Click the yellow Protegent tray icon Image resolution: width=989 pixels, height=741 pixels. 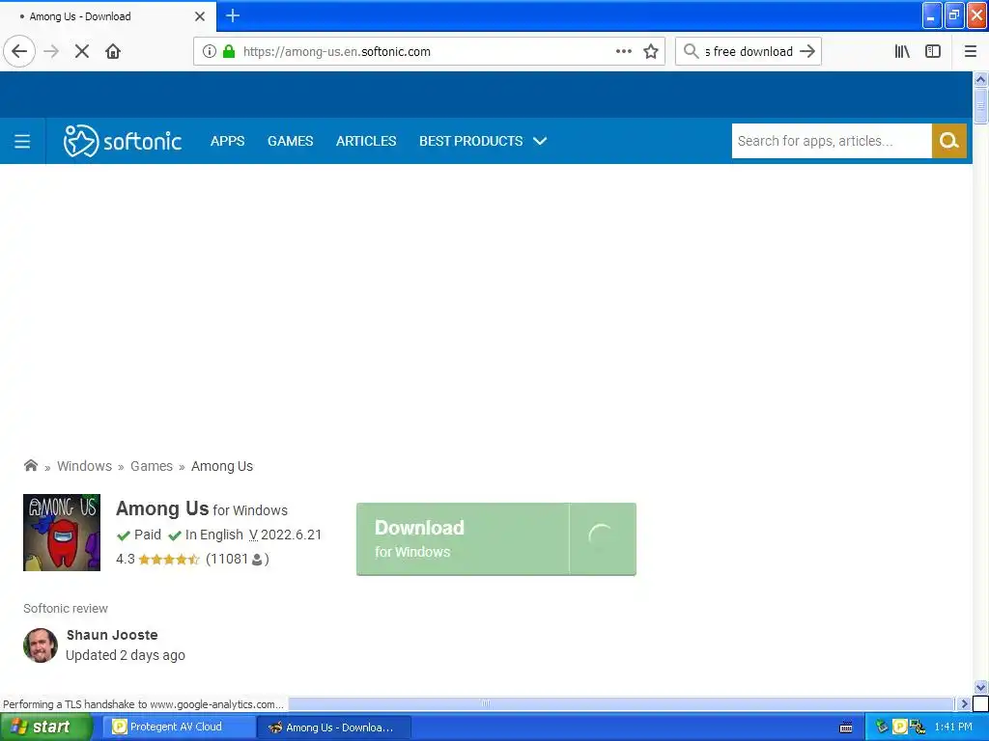pos(899,727)
